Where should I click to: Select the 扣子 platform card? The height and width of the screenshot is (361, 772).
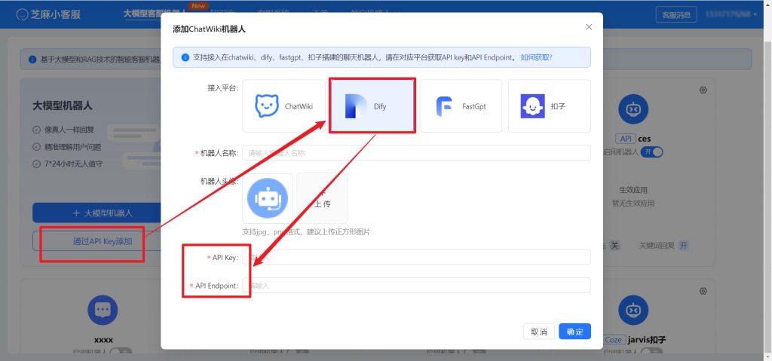549,106
